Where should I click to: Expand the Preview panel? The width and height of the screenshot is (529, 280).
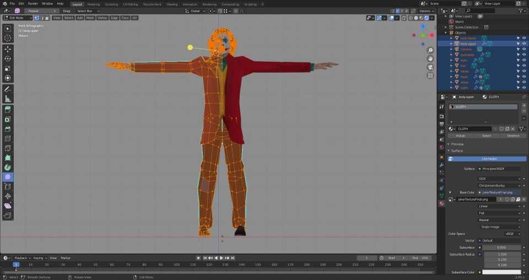(x=457, y=144)
